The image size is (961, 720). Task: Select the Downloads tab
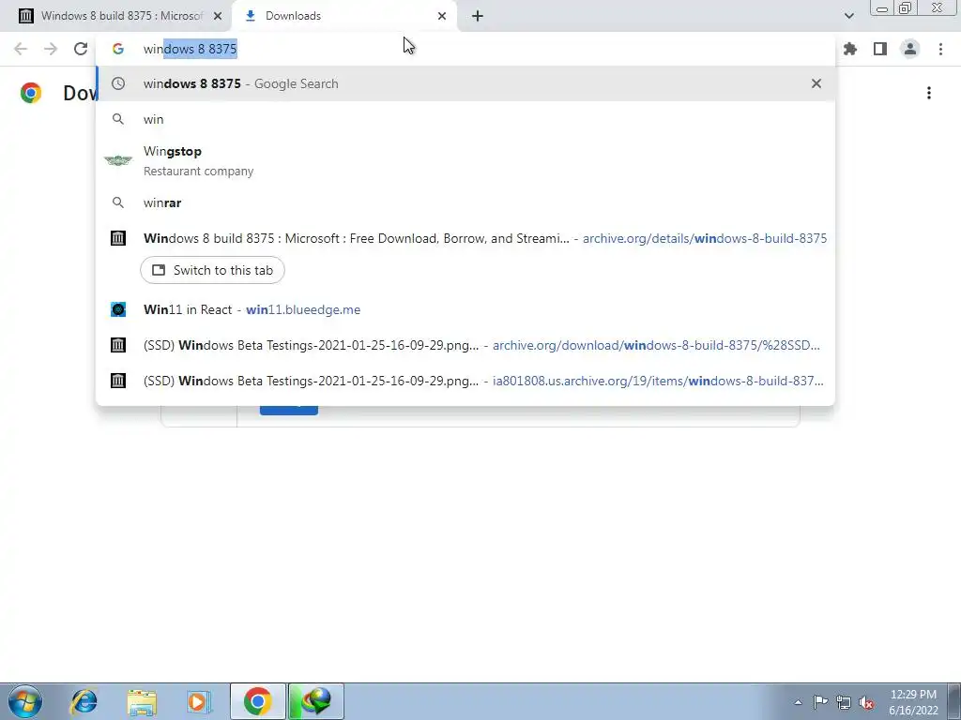pos(343,16)
